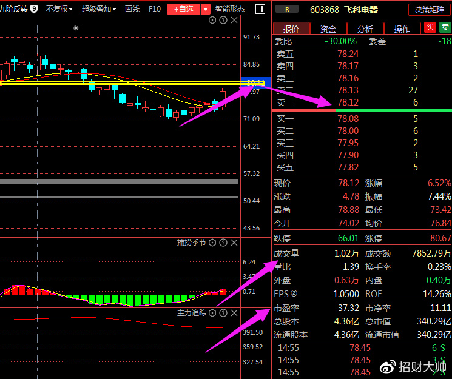Image resolution: width=452 pixels, height=379 pixels.
Task: Click the latest red candlestick on chart
Action: tap(223, 99)
